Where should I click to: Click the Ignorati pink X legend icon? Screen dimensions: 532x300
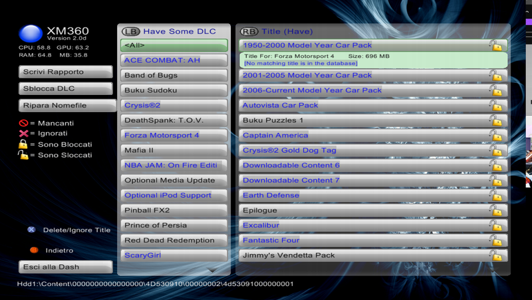(x=23, y=133)
